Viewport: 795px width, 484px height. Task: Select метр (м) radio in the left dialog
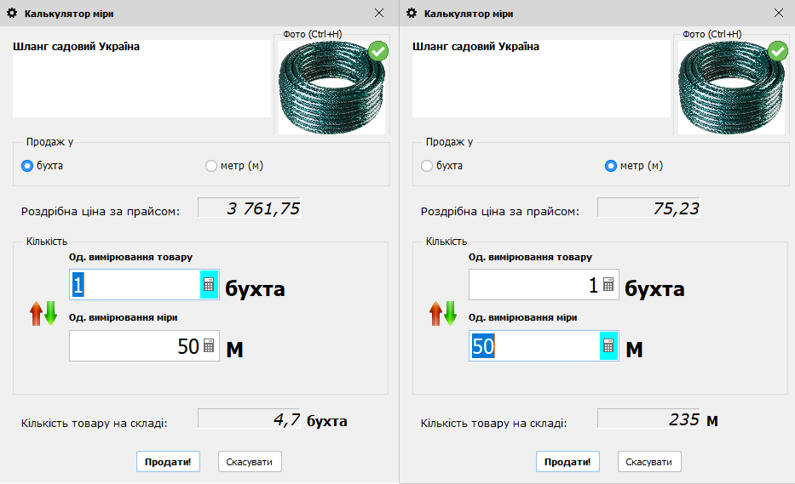point(211,166)
